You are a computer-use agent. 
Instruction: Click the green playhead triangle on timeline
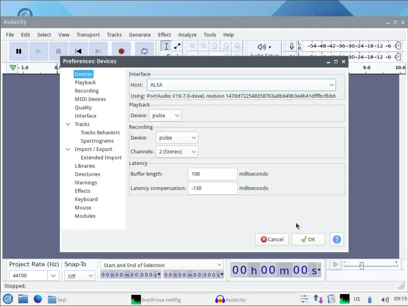(x=13, y=68)
